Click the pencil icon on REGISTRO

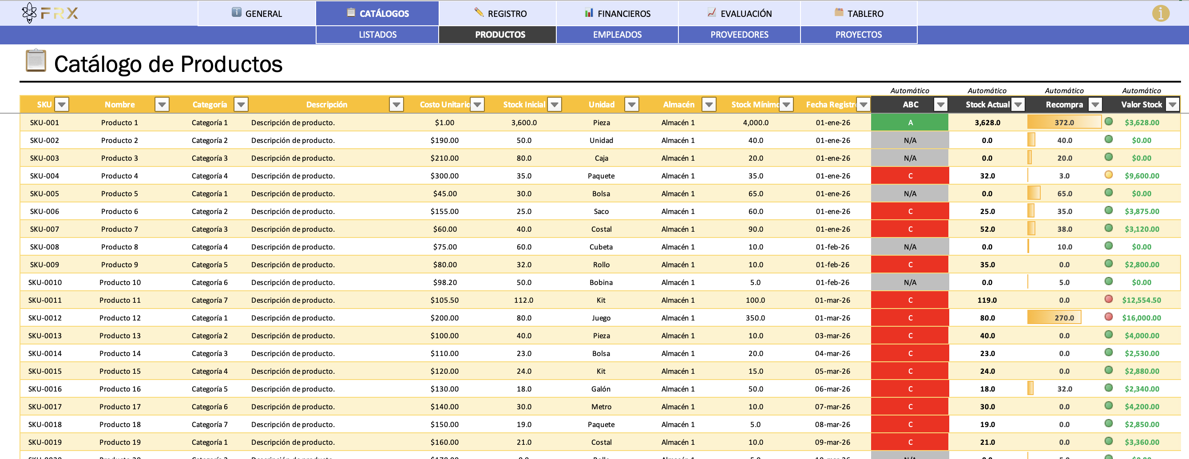point(479,12)
